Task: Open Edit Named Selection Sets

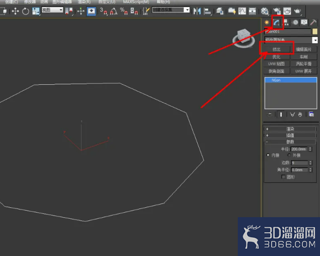Action: point(146,11)
